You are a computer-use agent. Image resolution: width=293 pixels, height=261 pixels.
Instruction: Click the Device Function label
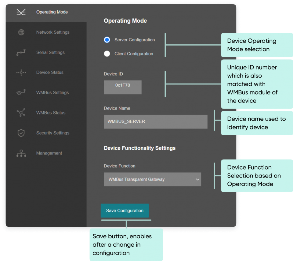(119, 166)
